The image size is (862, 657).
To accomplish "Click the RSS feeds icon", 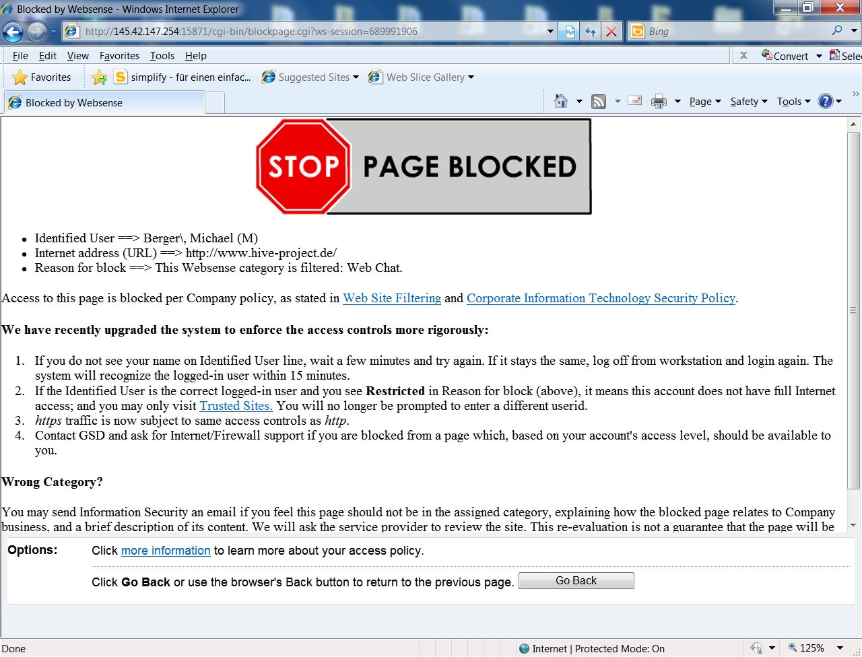I will click(x=598, y=102).
